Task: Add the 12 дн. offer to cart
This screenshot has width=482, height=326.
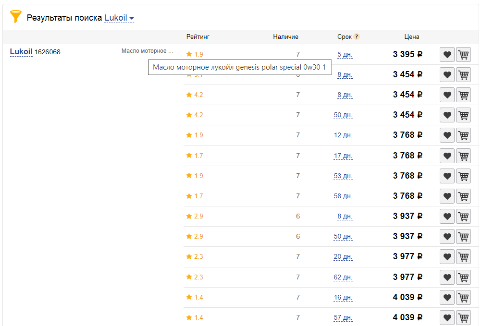Action: coord(464,135)
